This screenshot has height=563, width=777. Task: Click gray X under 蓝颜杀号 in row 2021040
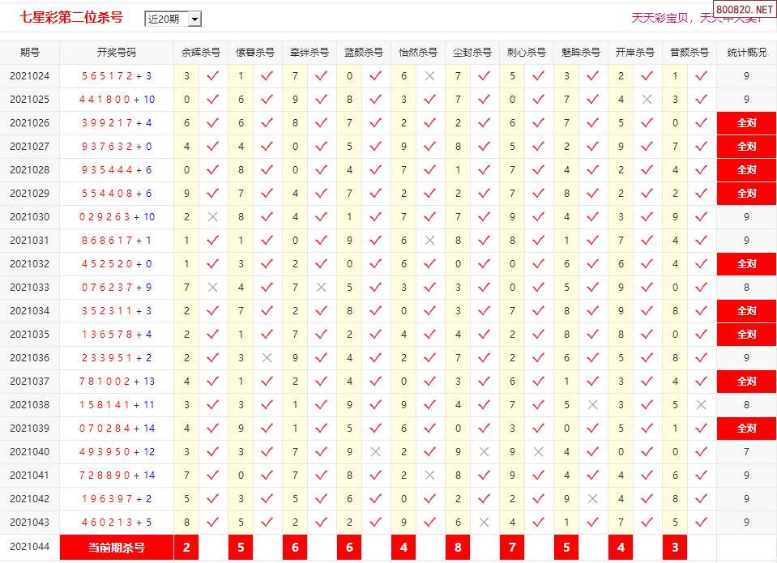point(376,452)
